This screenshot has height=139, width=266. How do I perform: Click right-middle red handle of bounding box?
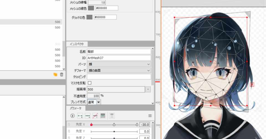tap(247, 61)
